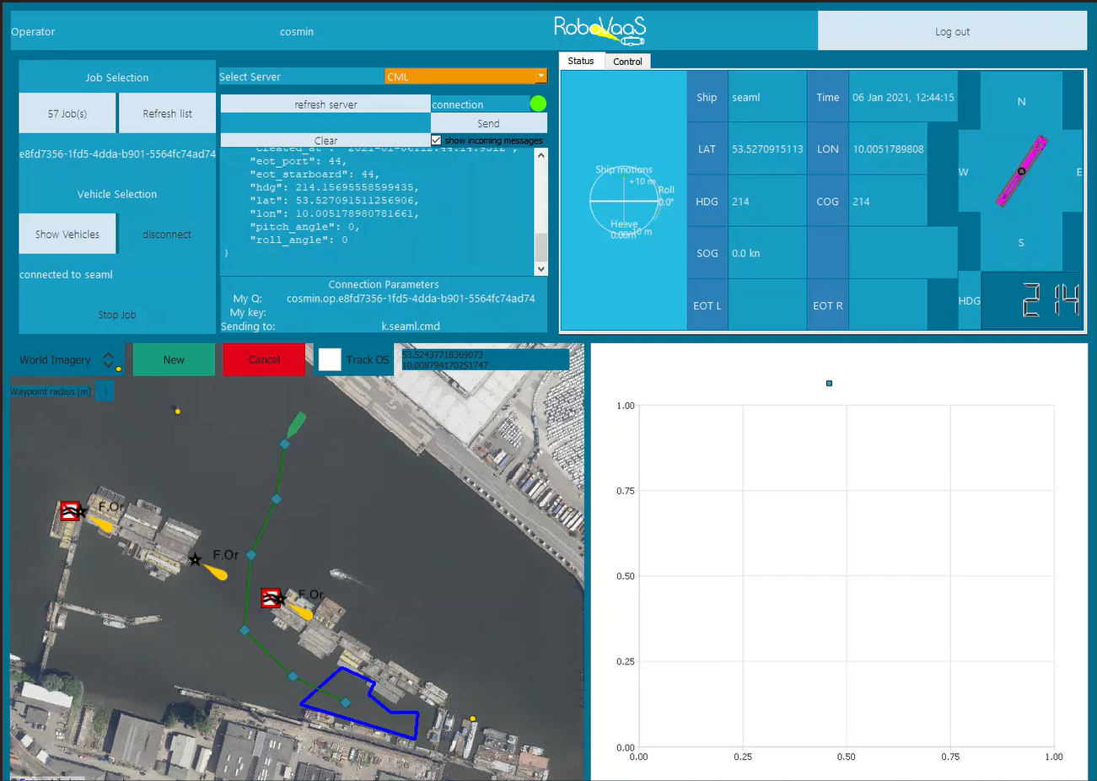Click the red hazard marker on the left pier
The image size is (1097, 781).
point(70,510)
